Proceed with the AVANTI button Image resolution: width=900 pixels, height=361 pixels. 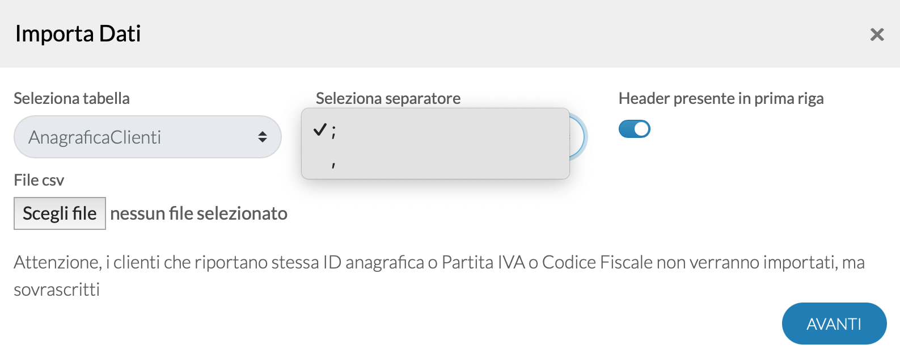tap(834, 324)
